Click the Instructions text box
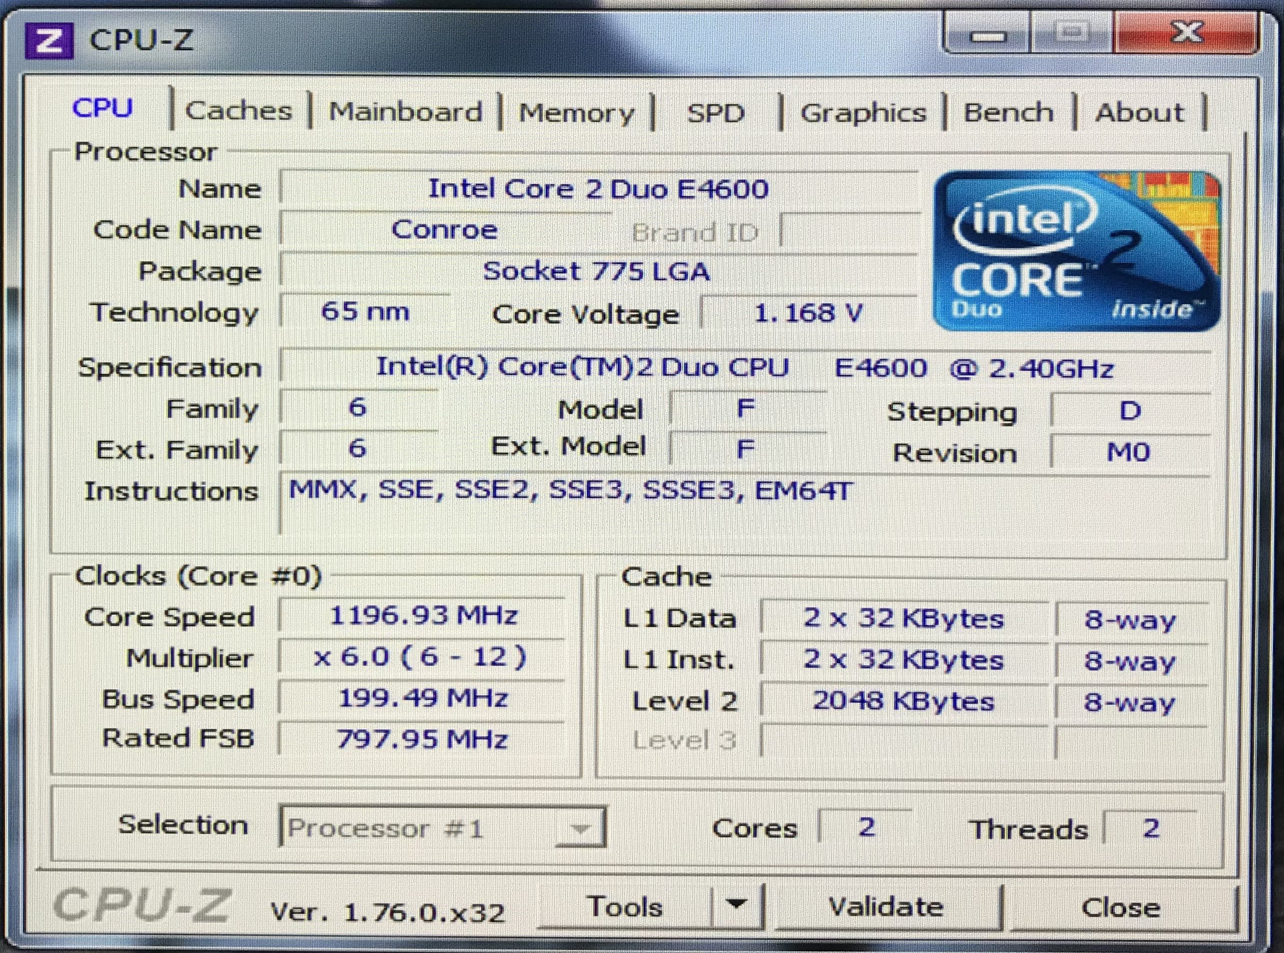 coord(744,502)
